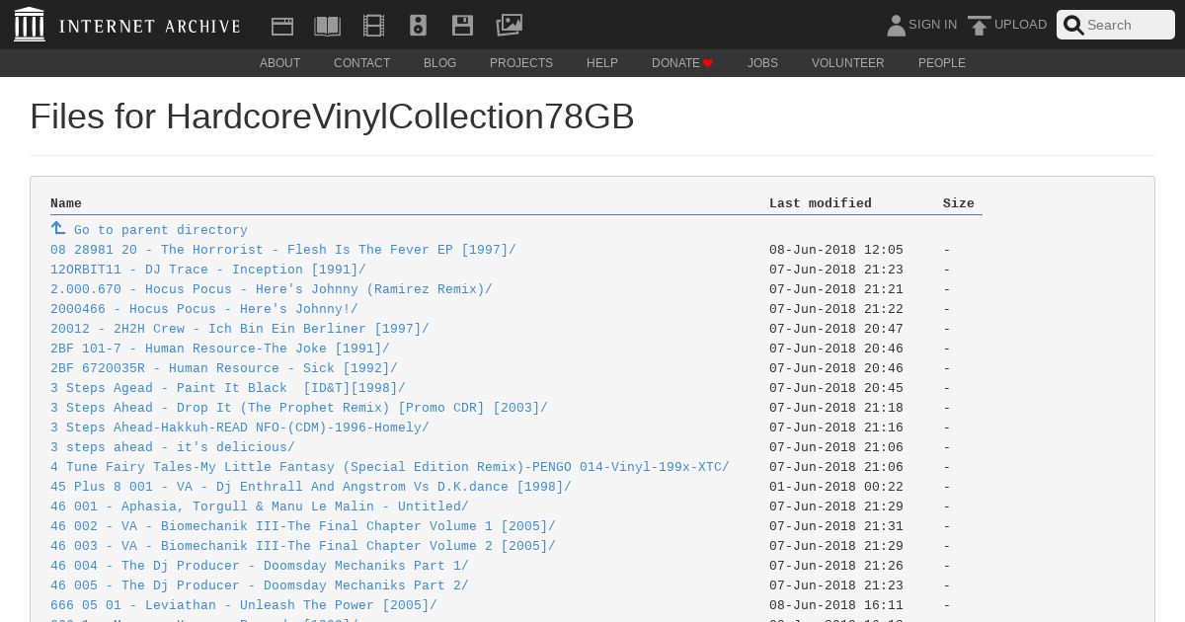Screen dimensions: 1185x622
Task: Open the Software floppy disk icon
Action: (x=462, y=26)
